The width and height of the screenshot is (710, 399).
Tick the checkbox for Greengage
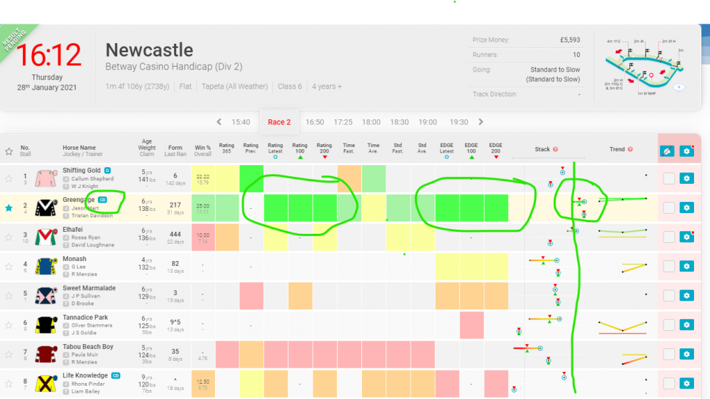click(668, 207)
